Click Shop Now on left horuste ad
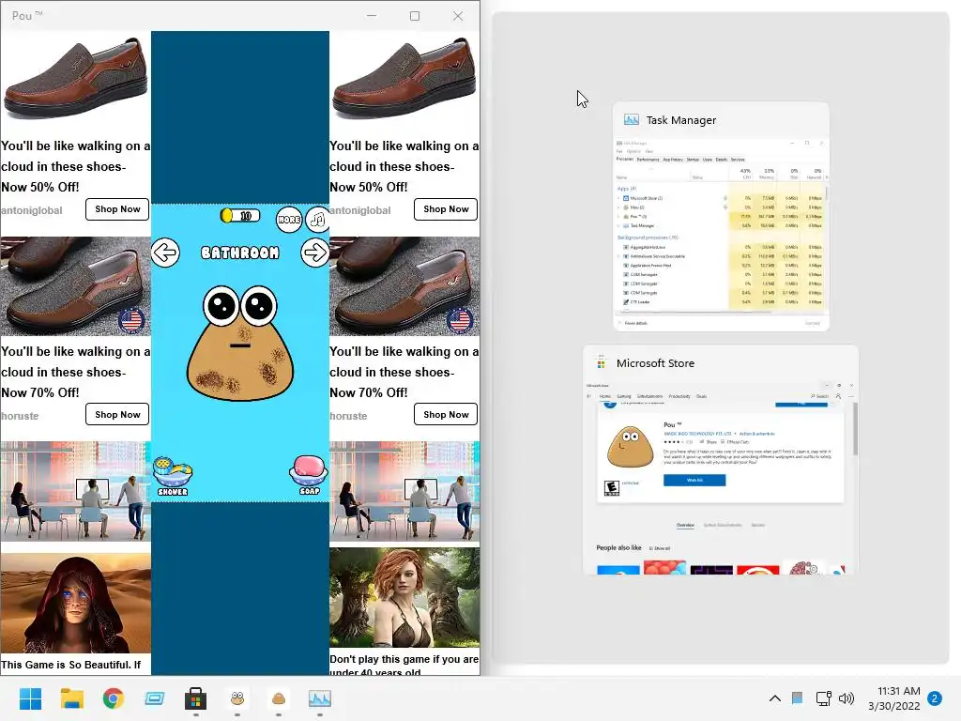 [x=117, y=414]
